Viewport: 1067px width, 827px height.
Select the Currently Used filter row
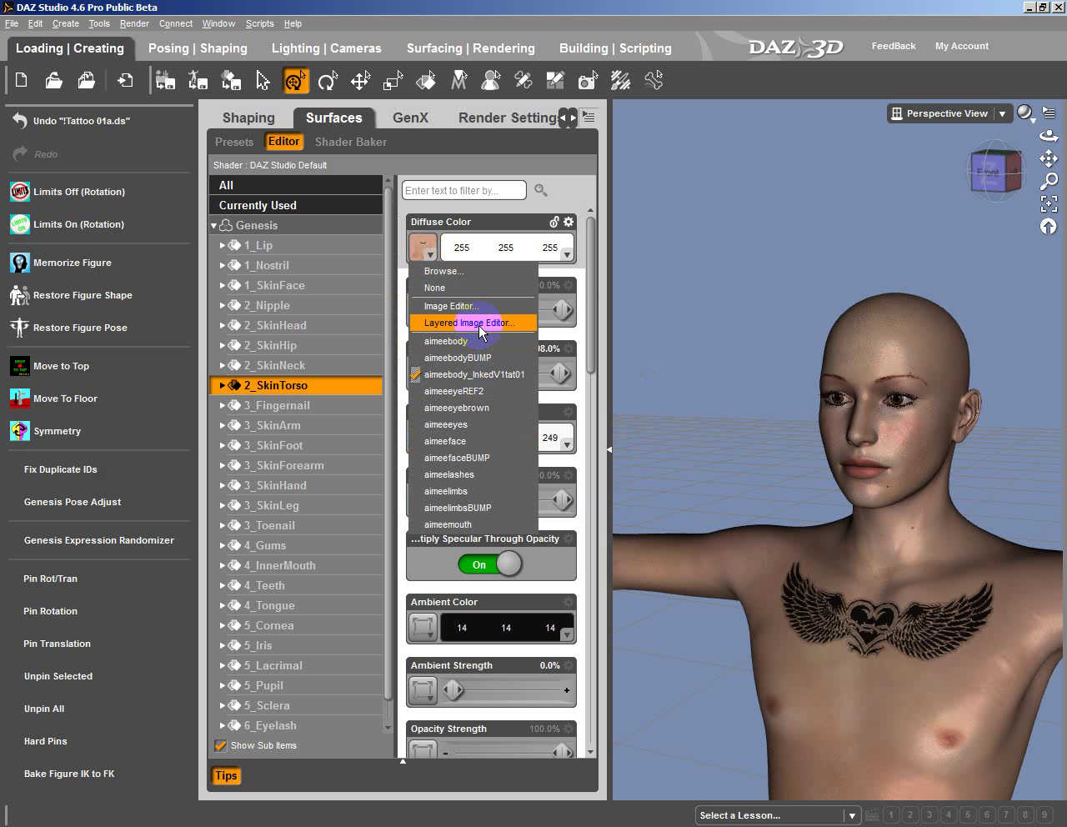(296, 205)
